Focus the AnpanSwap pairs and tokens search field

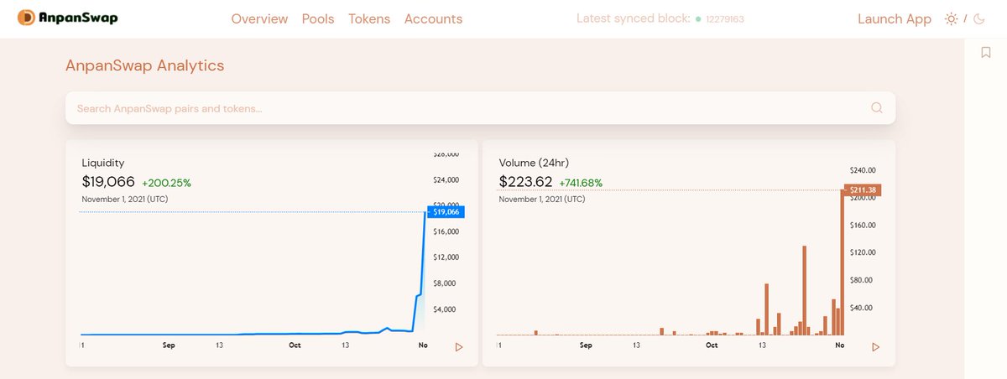coord(480,108)
